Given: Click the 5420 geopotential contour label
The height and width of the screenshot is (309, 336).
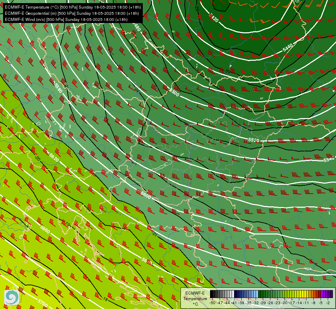Looking at the screenshot, I should pyautogui.click(x=213, y=18).
